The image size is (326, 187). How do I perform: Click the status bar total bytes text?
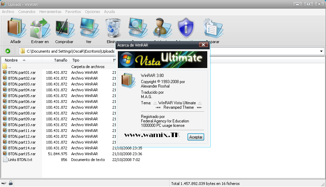[205, 184]
